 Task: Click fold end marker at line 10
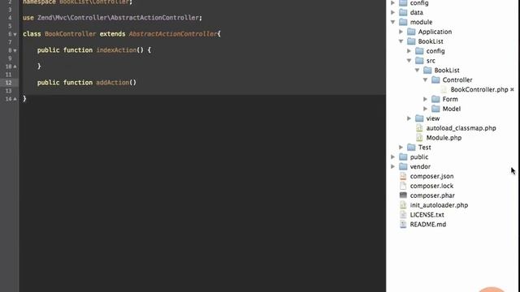(15, 67)
